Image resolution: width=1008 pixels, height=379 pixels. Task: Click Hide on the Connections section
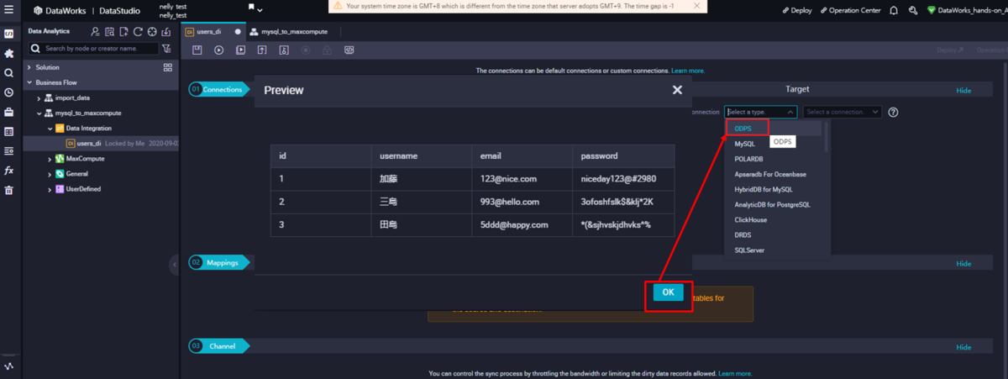[x=963, y=90]
